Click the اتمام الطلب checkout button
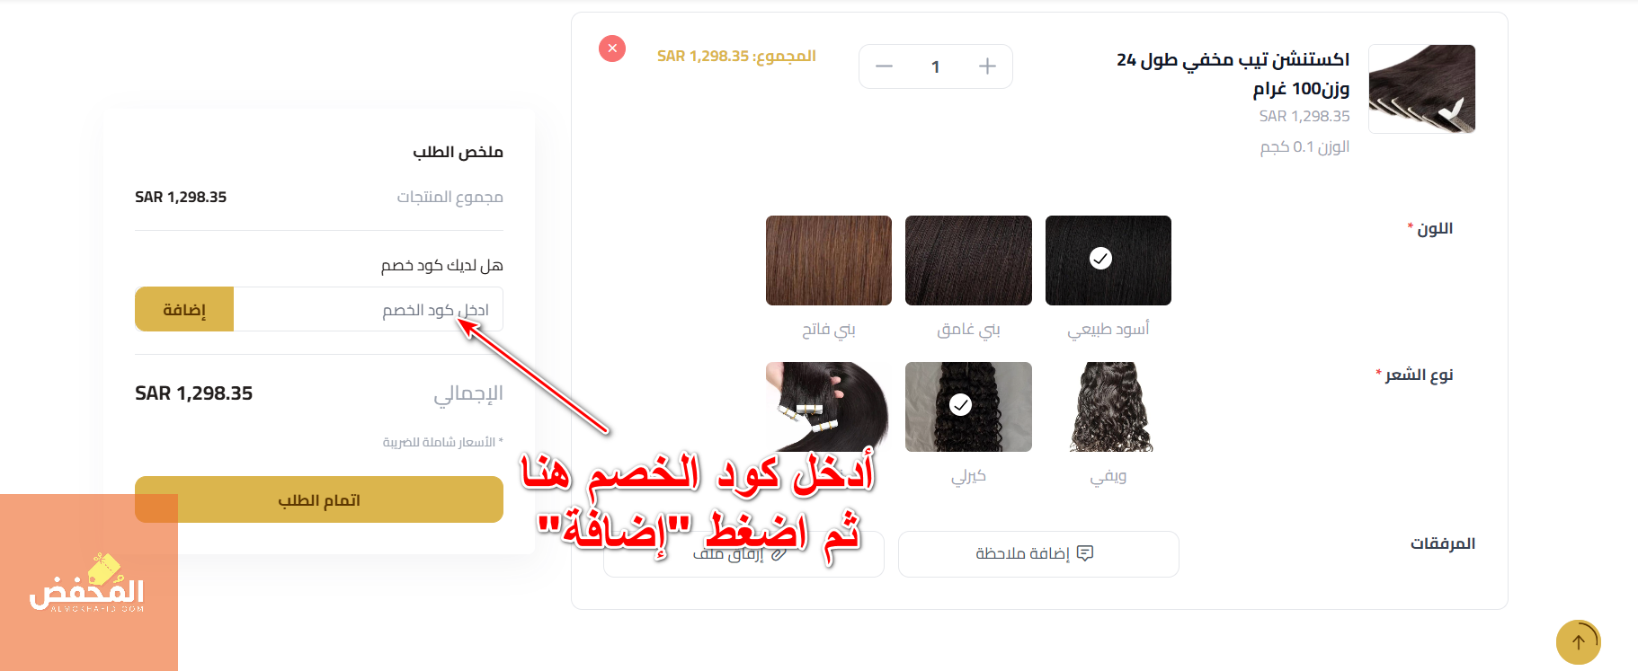 (x=319, y=499)
